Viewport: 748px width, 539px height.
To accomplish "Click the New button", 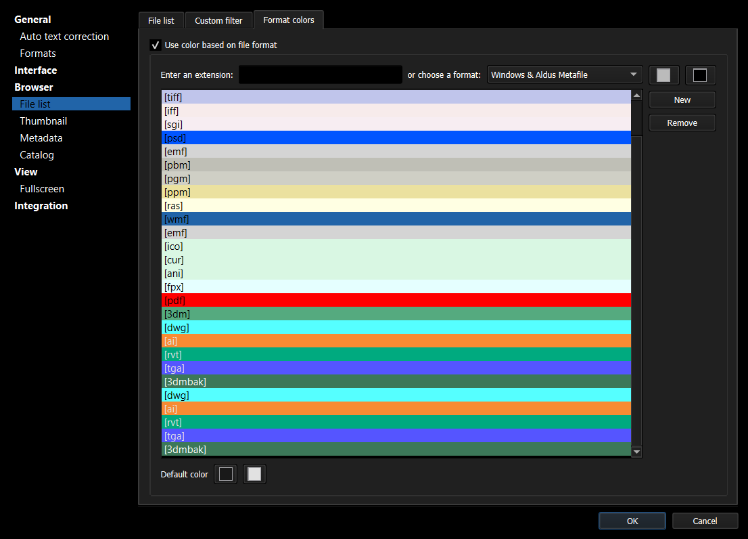I will pos(682,100).
